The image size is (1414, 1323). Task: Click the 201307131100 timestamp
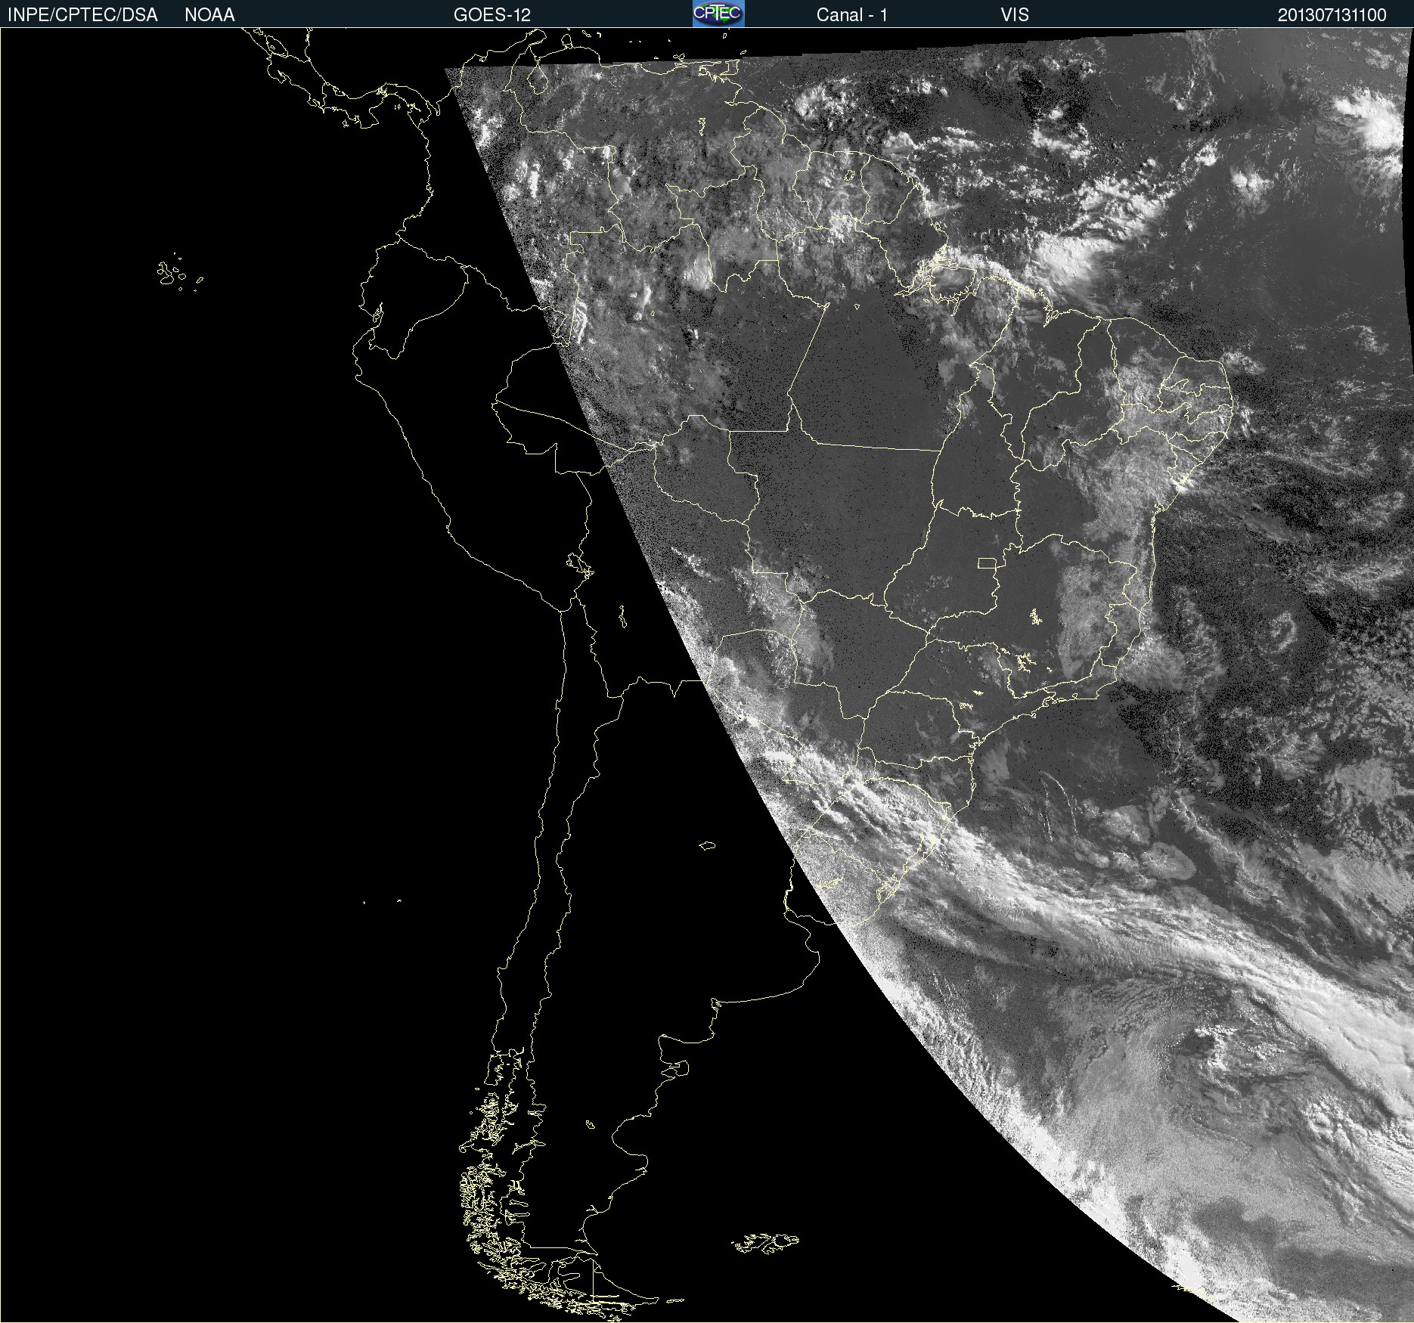click(x=1332, y=15)
